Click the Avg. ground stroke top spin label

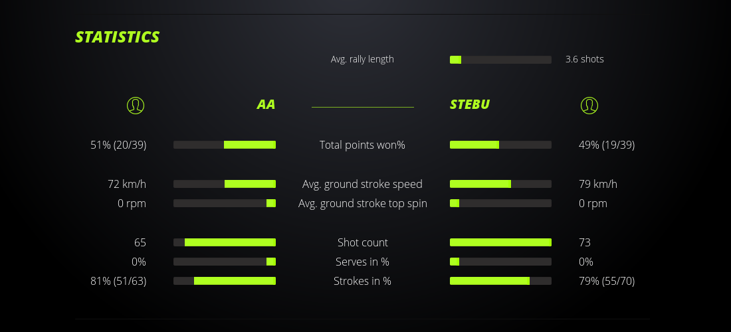click(362, 203)
